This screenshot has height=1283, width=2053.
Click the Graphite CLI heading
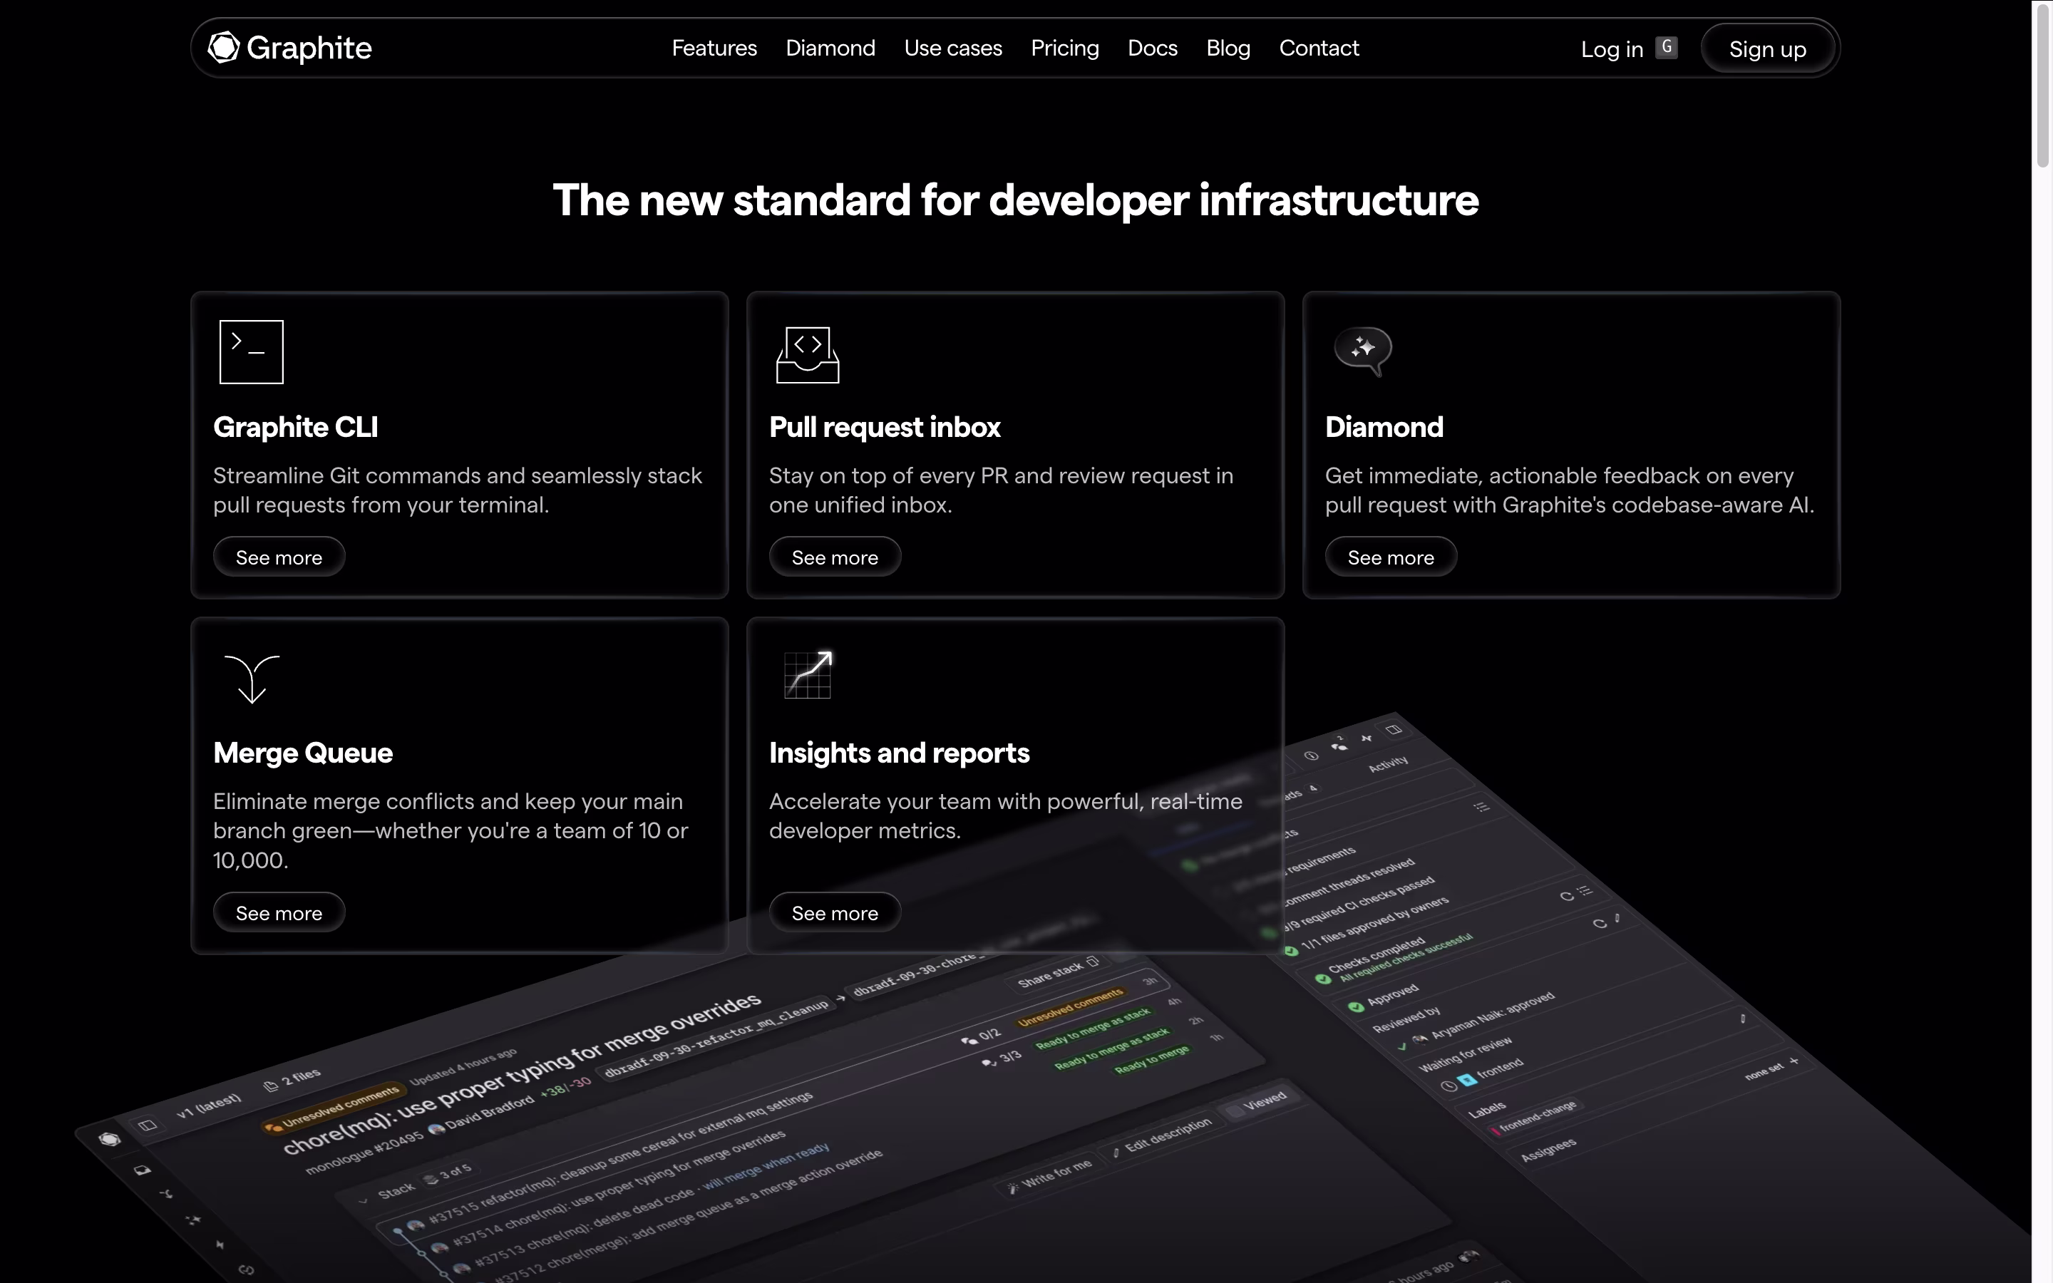[295, 427]
